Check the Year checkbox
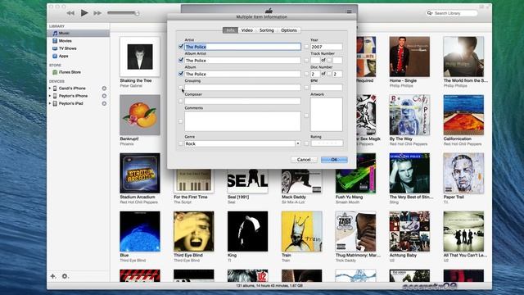The height and width of the screenshot is (295, 524). click(x=306, y=47)
